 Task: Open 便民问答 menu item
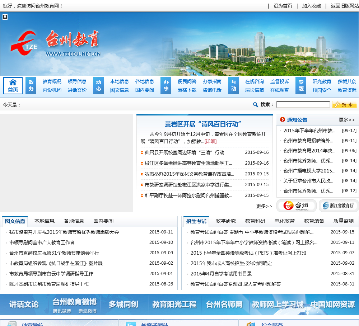coord(187,81)
